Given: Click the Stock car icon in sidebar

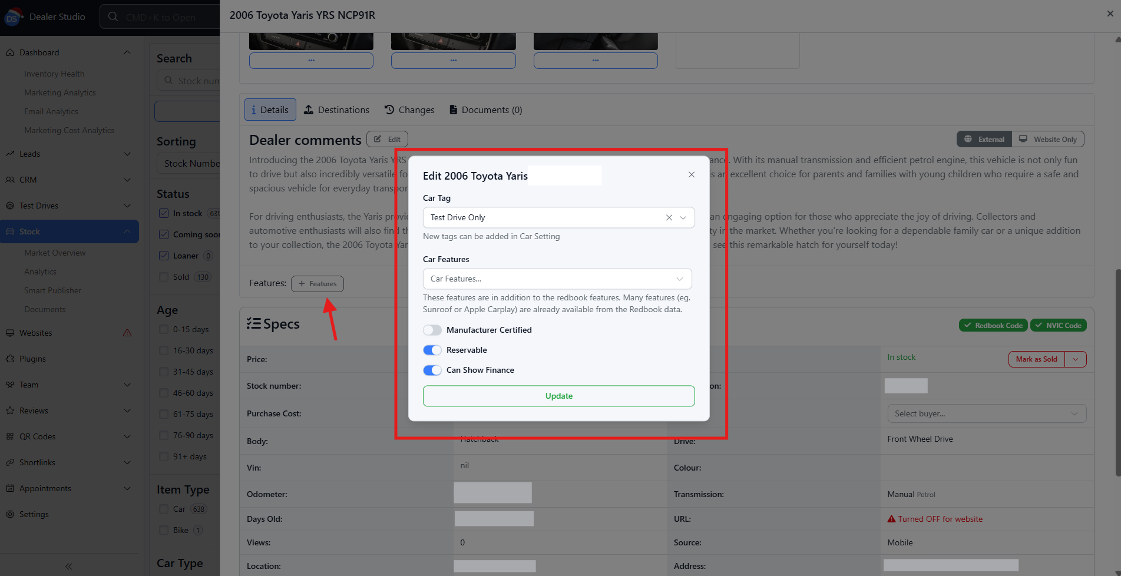Looking at the screenshot, I should 10,231.
